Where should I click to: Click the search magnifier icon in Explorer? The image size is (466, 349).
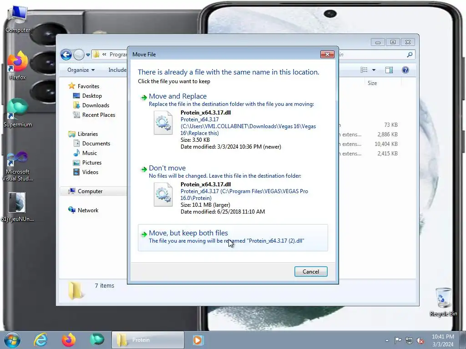(x=410, y=55)
